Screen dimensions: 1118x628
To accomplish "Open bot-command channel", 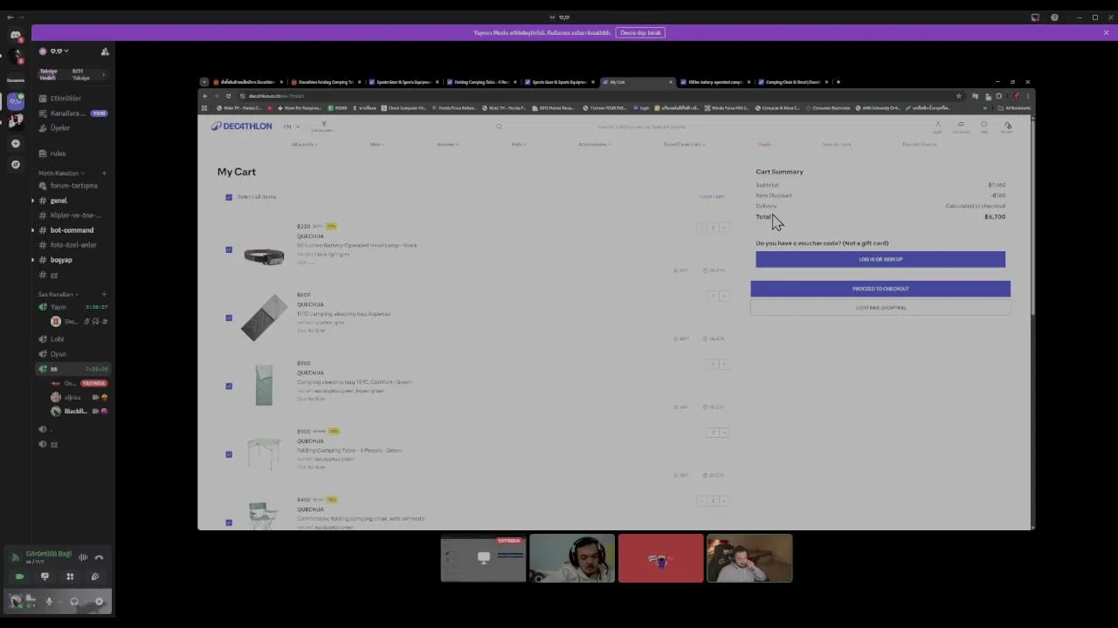I will click(72, 230).
